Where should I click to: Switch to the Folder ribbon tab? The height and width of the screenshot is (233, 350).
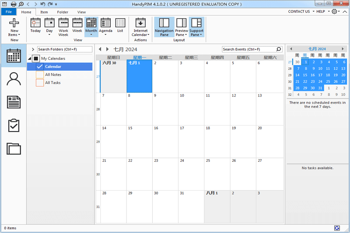(63, 12)
